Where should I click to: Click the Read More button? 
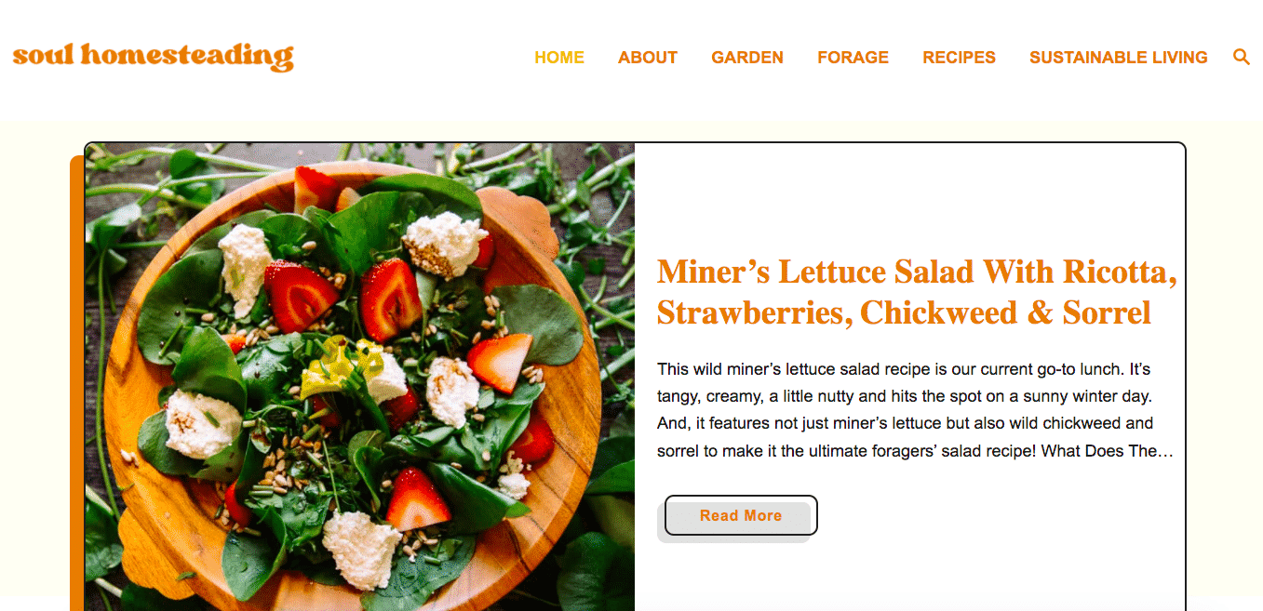coord(741,515)
